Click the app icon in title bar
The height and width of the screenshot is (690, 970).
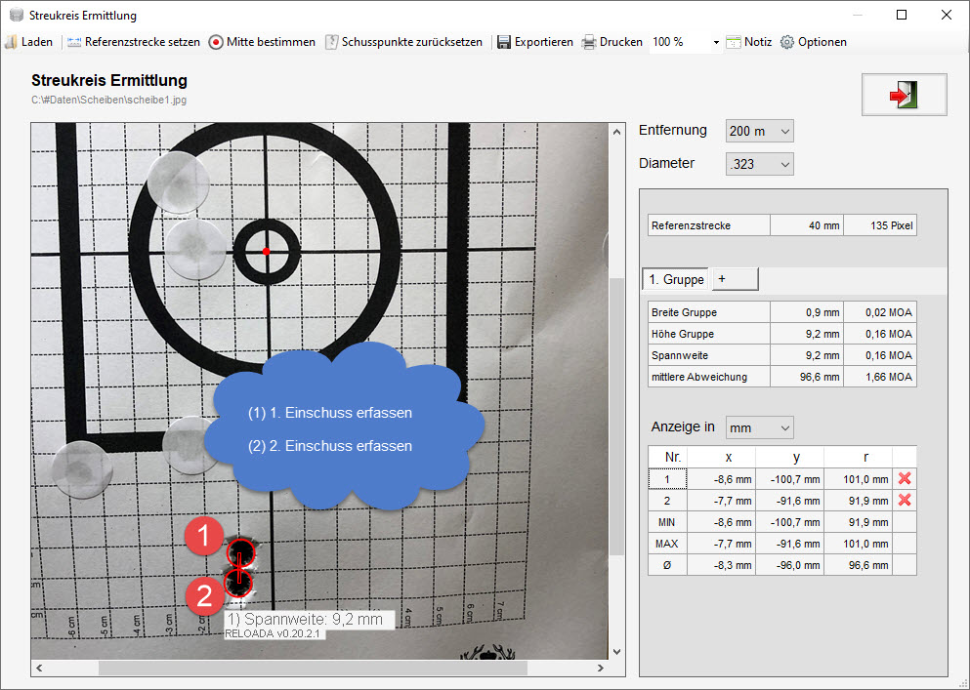coord(16,15)
